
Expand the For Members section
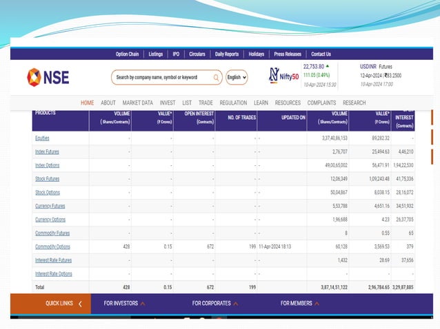pos(300,303)
